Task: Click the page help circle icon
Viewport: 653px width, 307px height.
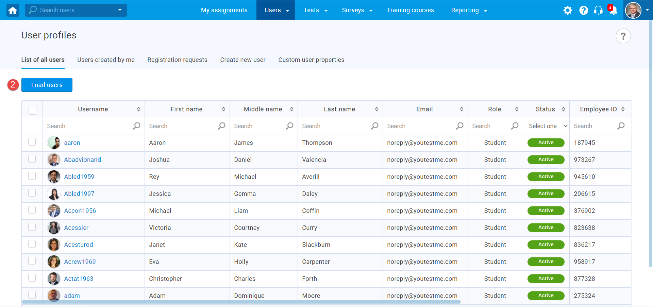Action: [623, 36]
